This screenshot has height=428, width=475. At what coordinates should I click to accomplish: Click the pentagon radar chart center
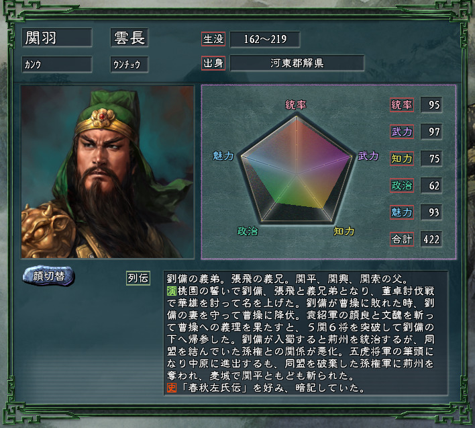[297, 174]
